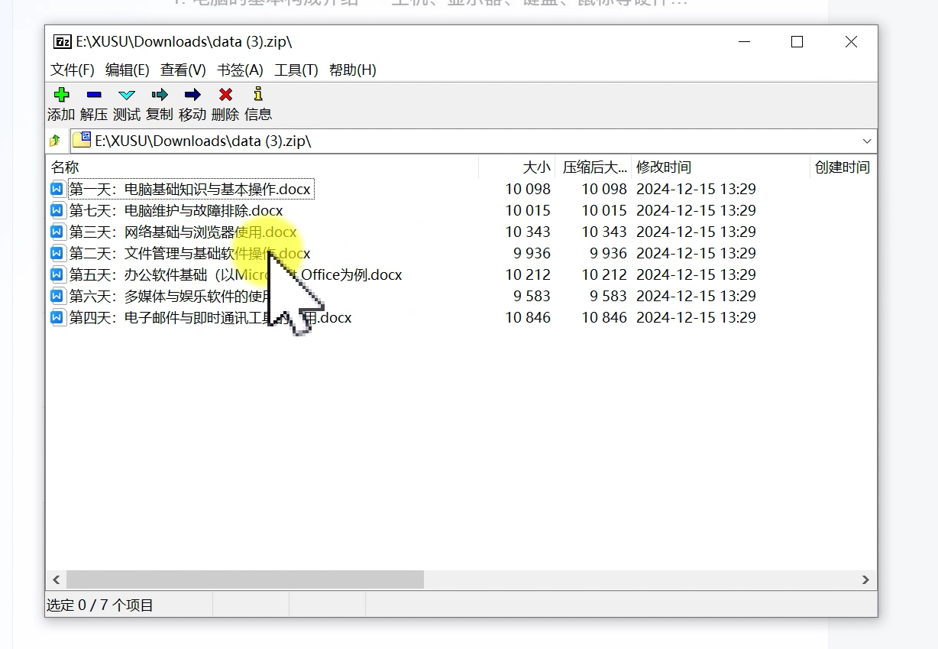The height and width of the screenshot is (649, 938).
Task: Open the 工具(T) menu
Action: pos(296,70)
